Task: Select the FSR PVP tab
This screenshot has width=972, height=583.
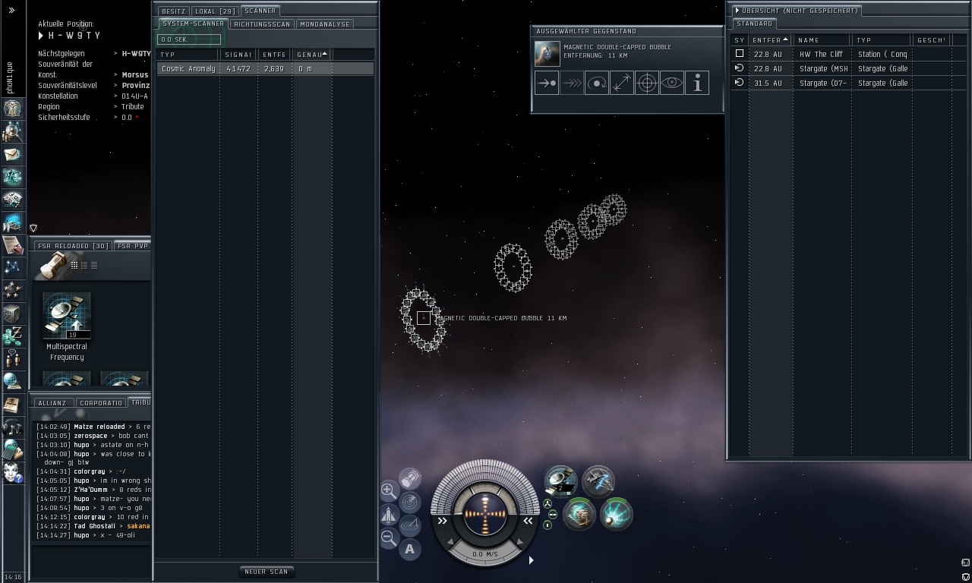Action: coord(132,246)
